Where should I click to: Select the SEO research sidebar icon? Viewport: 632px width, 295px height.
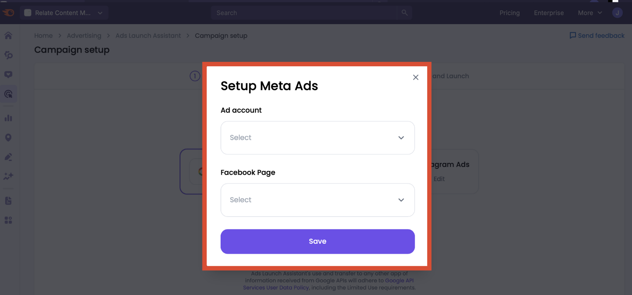[x=8, y=55]
